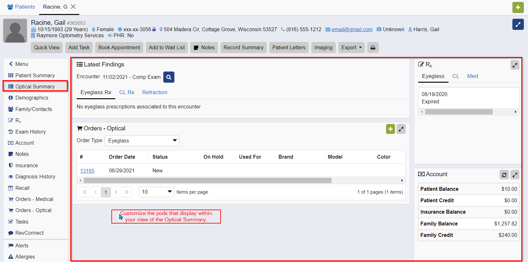Go to Patient Summary in sidebar
The height and width of the screenshot is (262, 528).
coord(36,75)
